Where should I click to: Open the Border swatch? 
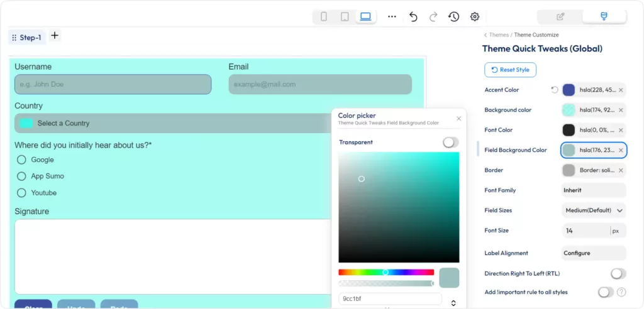(x=569, y=170)
